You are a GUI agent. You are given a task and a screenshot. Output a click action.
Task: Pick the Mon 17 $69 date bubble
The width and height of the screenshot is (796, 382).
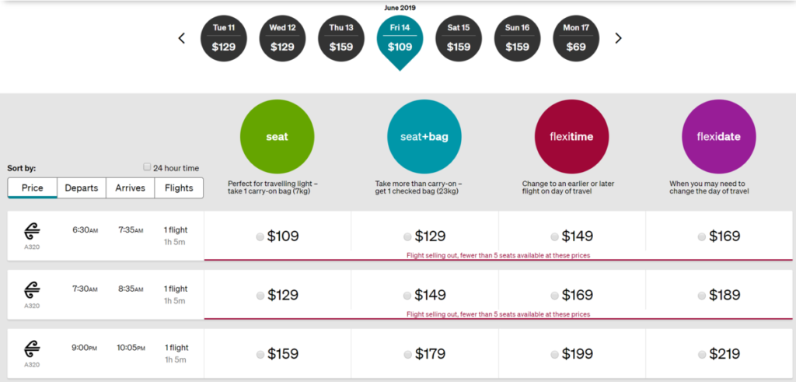pos(576,38)
